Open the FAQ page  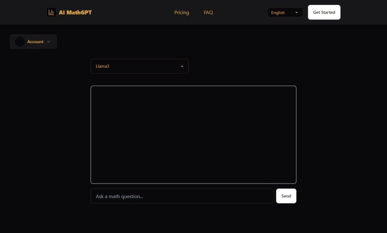coord(208,12)
